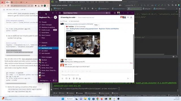Image resolution: width=181 pixels, height=101 pixels.
Task: Click Windows Start button
Action: coord(63,99)
